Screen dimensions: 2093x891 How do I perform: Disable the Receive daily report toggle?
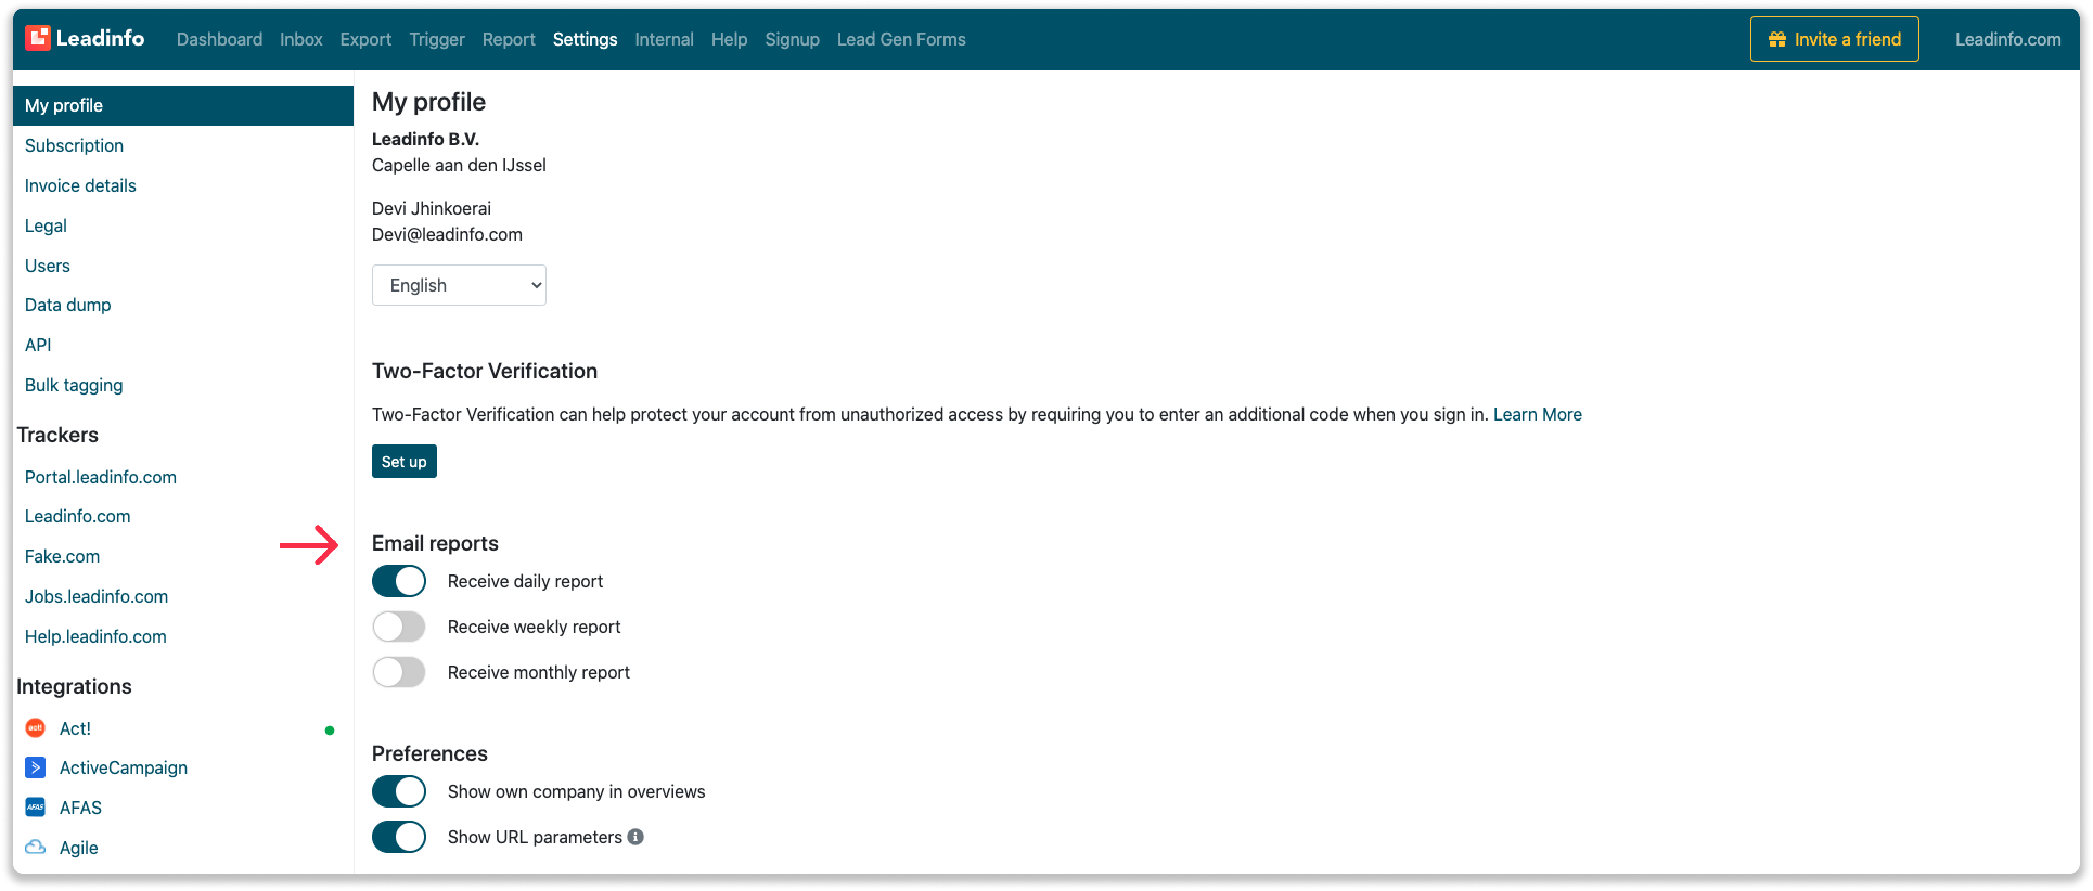[399, 581]
